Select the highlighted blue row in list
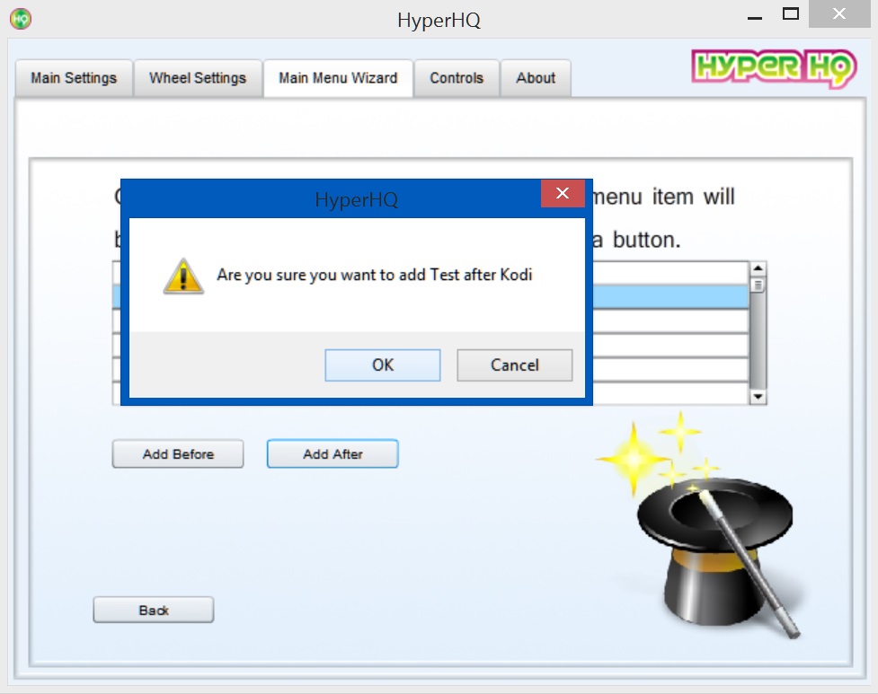The width and height of the screenshot is (878, 694). pyautogui.click(x=670, y=297)
